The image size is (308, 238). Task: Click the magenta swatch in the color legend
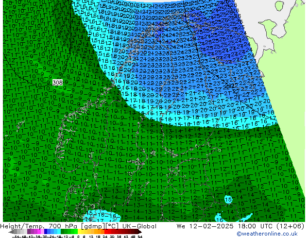coord(39,232)
